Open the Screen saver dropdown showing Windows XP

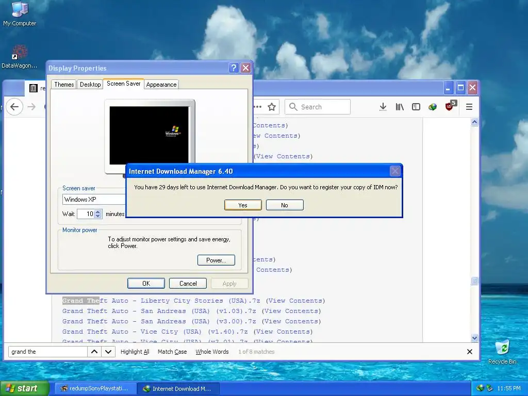94,200
